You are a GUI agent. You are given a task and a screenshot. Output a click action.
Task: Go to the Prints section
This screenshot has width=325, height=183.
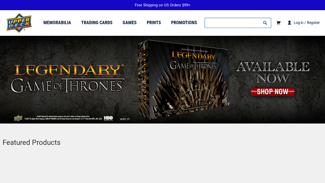click(x=154, y=23)
